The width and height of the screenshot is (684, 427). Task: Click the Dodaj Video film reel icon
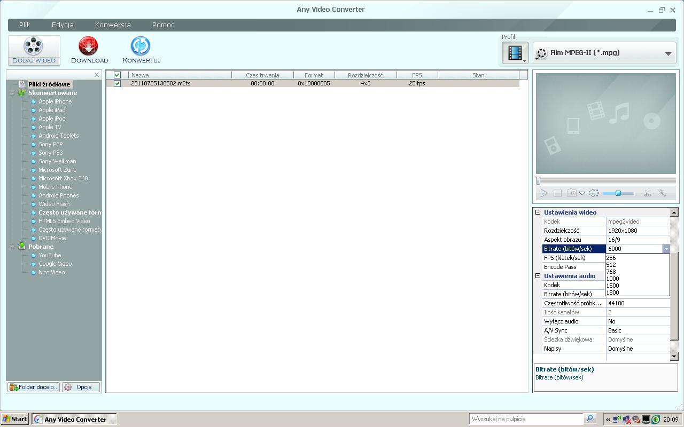pos(34,46)
